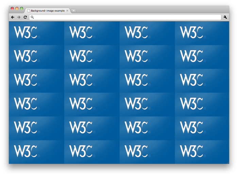Click the browser Back arrow

pos(13,17)
